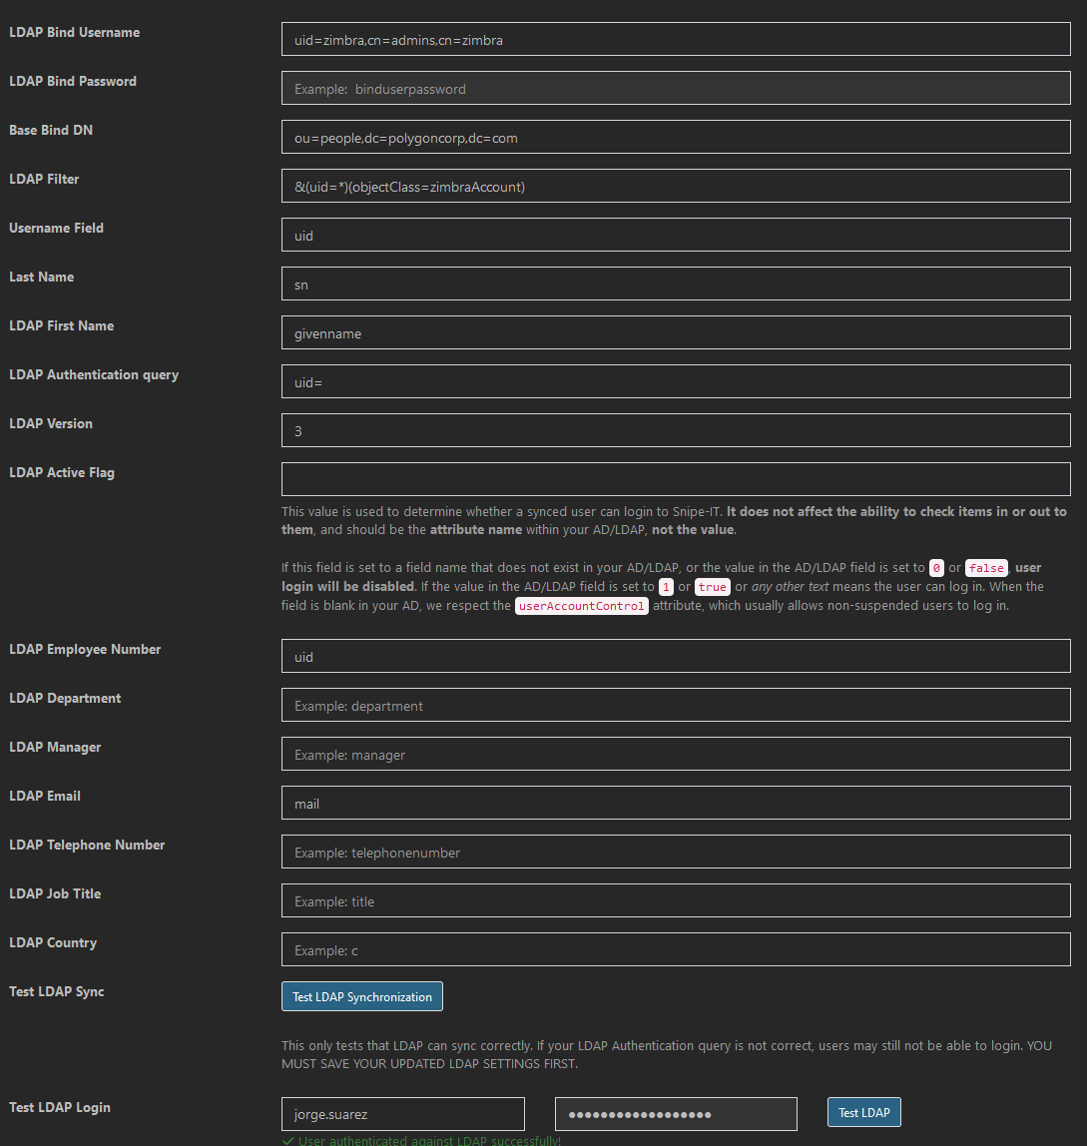Screen dimensions: 1087x1146
Task: Select the LDAP Employee Number field
Action: 675,655
